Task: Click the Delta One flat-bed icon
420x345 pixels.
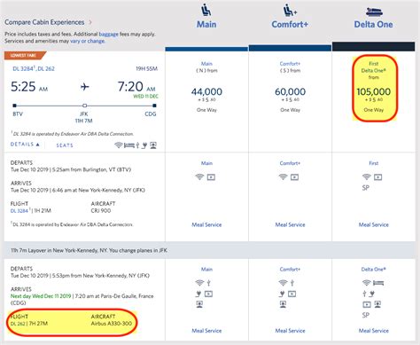Action: click(x=374, y=12)
